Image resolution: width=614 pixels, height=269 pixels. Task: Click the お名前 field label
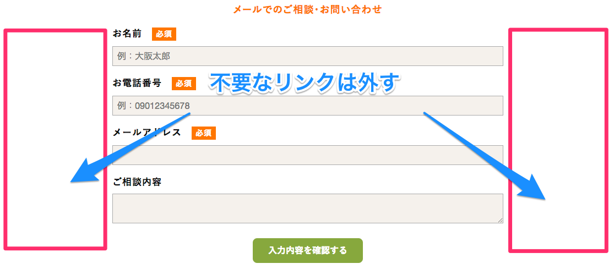127,34
